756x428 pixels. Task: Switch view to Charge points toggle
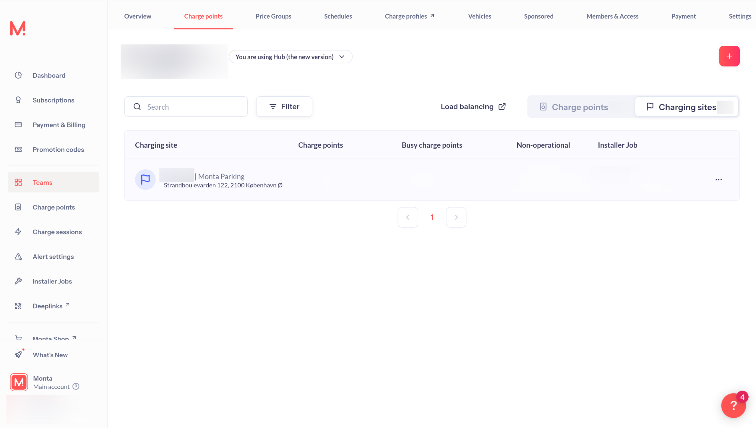click(x=574, y=107)
